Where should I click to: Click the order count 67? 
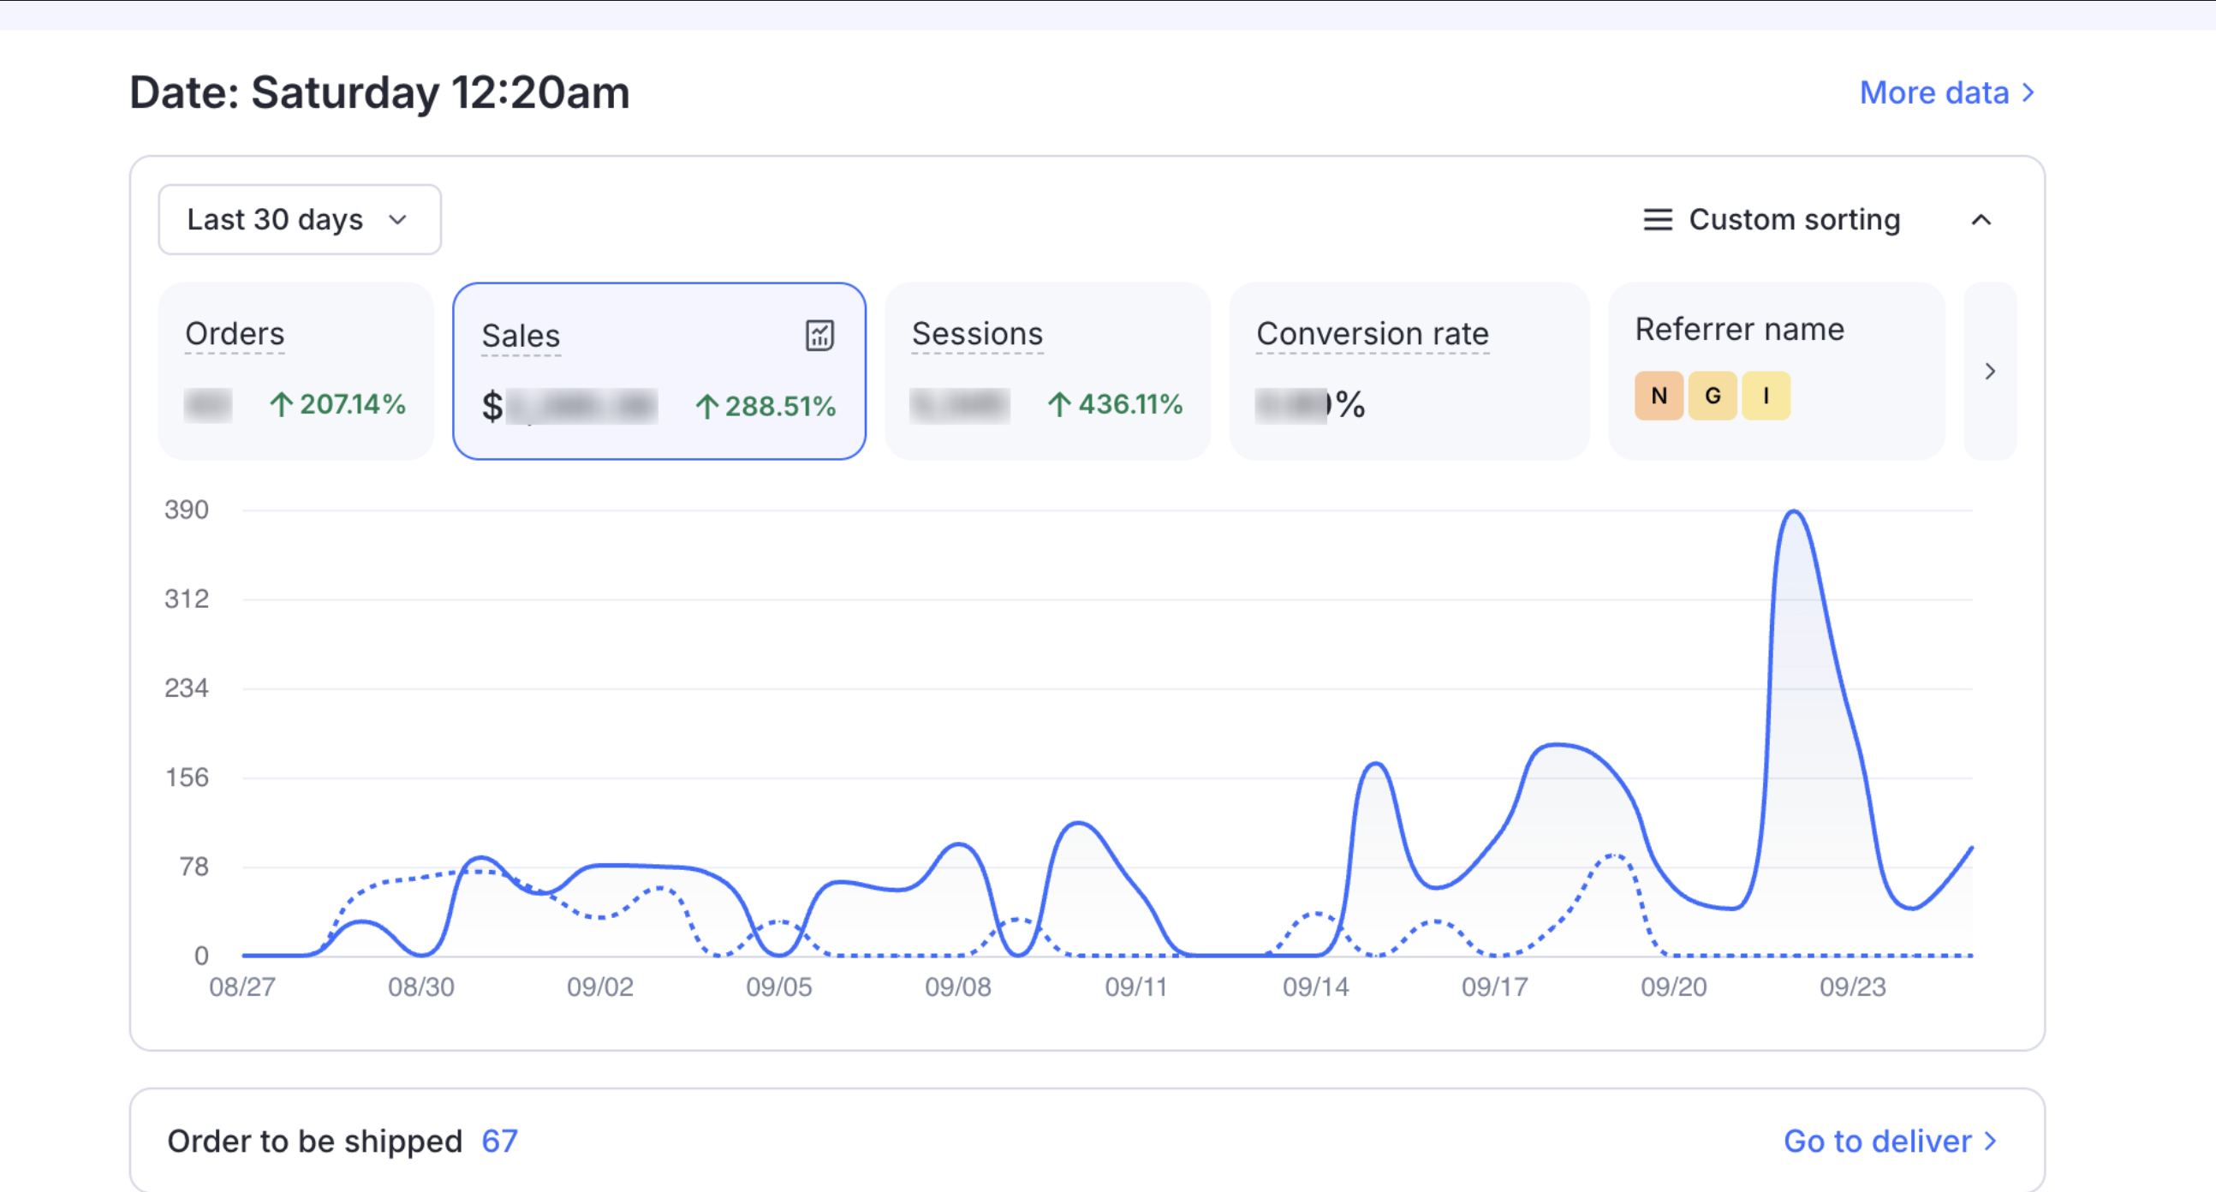click(499, 1141)
